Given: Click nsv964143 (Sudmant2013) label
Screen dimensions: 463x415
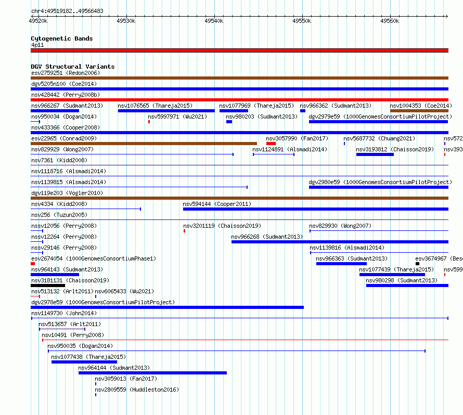Looking at the screenshot, I should 67,269.
